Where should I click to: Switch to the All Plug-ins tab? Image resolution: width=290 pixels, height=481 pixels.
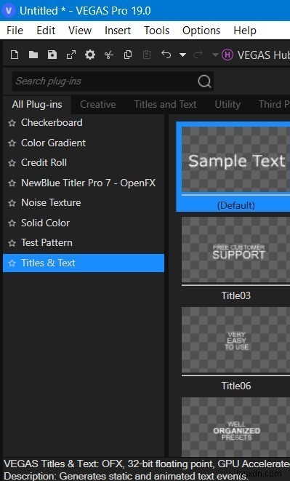coord(37,105)
